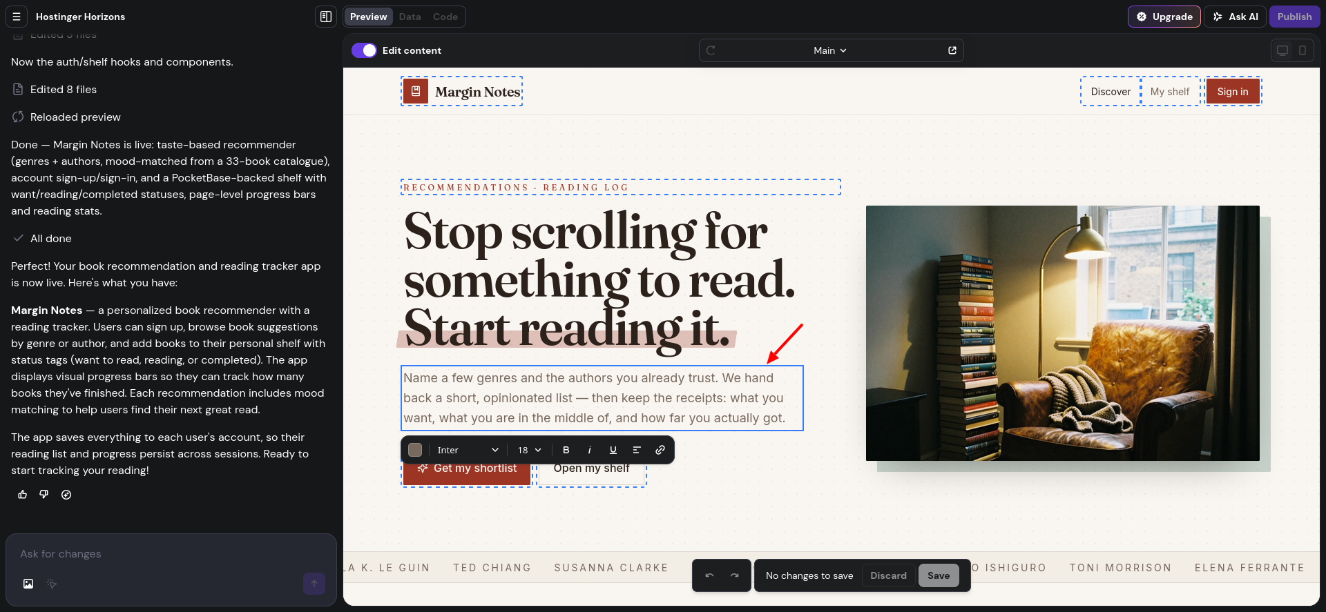The height and width of the screenshot is (612, 1326).
Task: Attach an image to the chat
Action: (x=28, y=584)
